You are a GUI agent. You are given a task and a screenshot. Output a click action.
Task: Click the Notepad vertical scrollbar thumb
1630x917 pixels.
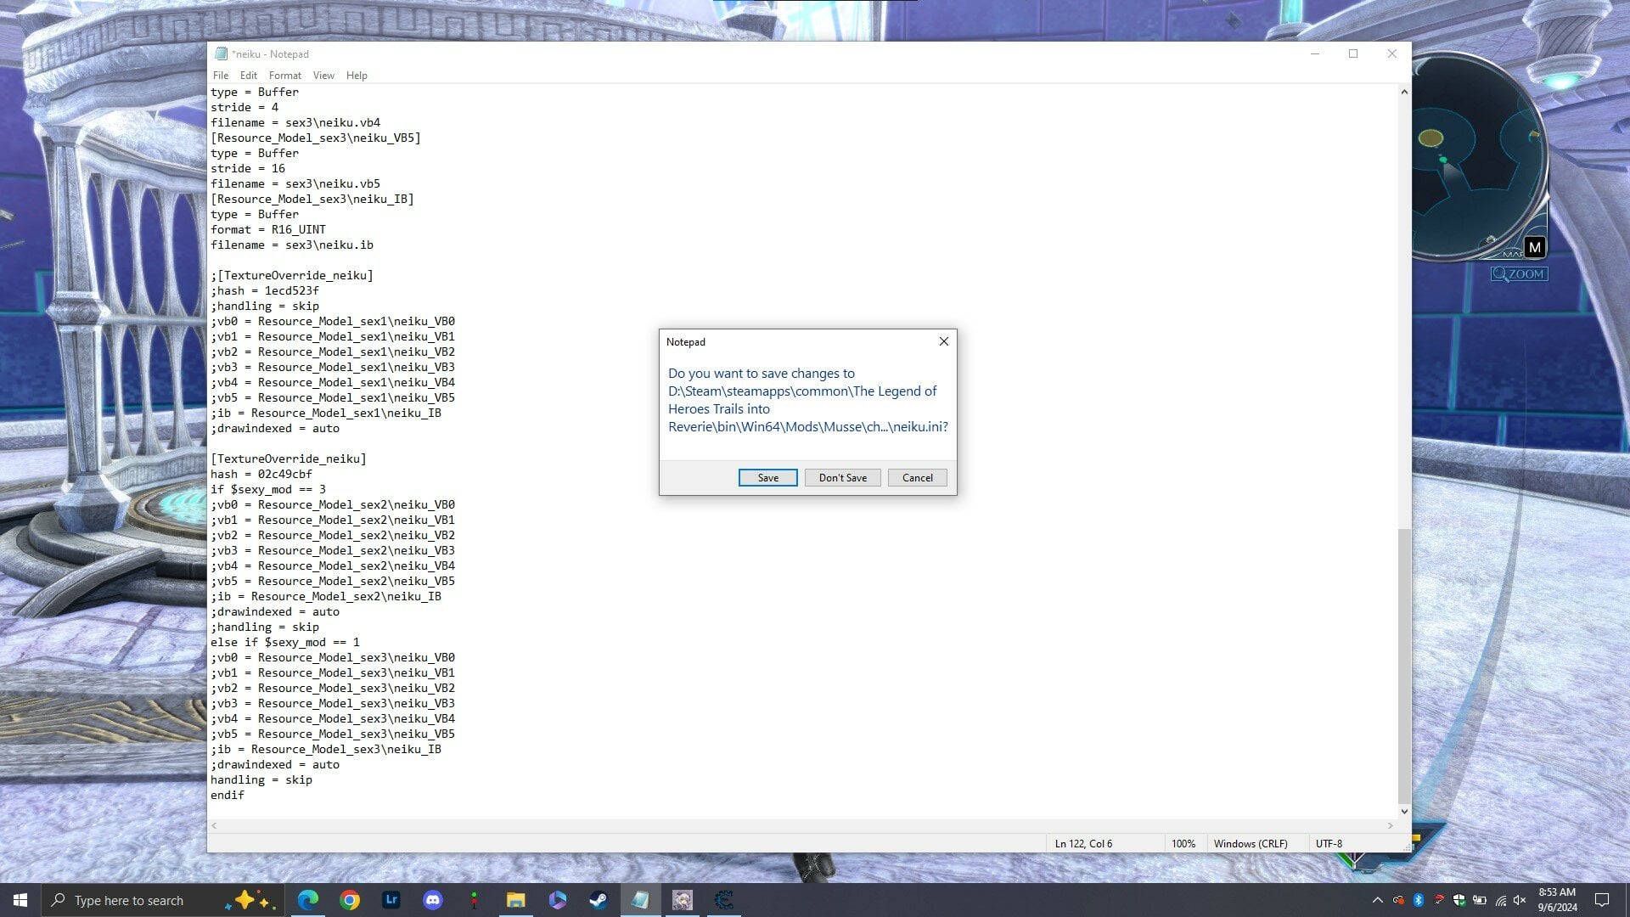tap(1404, 665)
